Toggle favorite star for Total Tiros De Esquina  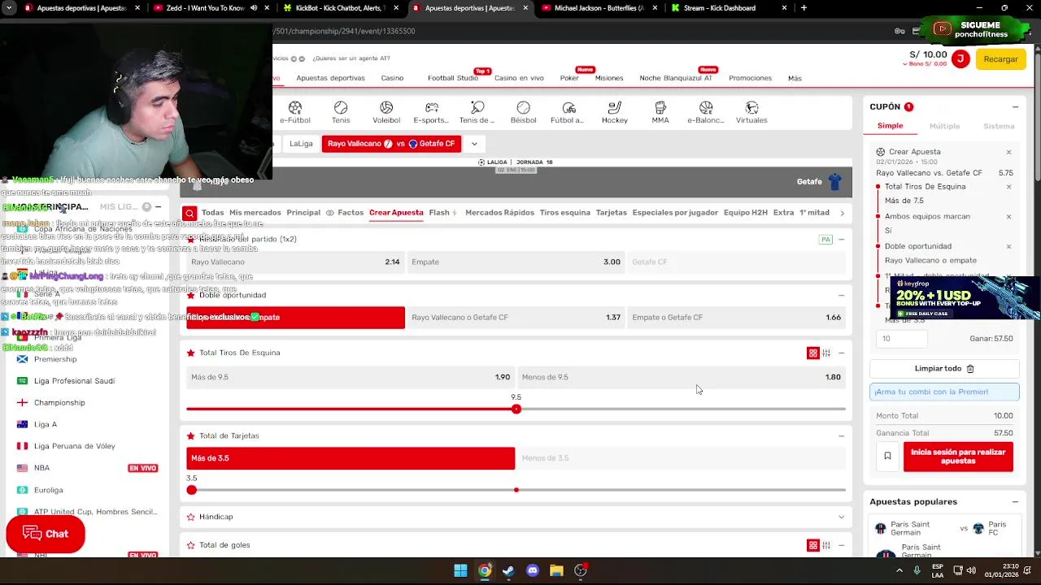pos(191,353)
